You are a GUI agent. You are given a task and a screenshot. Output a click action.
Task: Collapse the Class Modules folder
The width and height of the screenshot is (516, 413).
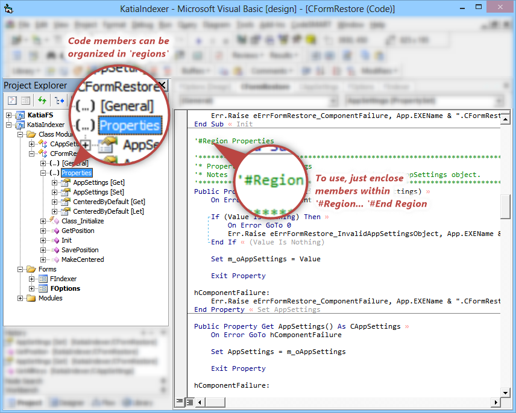(20, 134)
